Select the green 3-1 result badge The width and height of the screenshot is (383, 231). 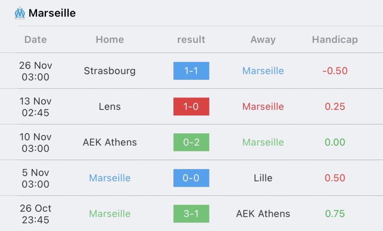(x=191, y=214)
